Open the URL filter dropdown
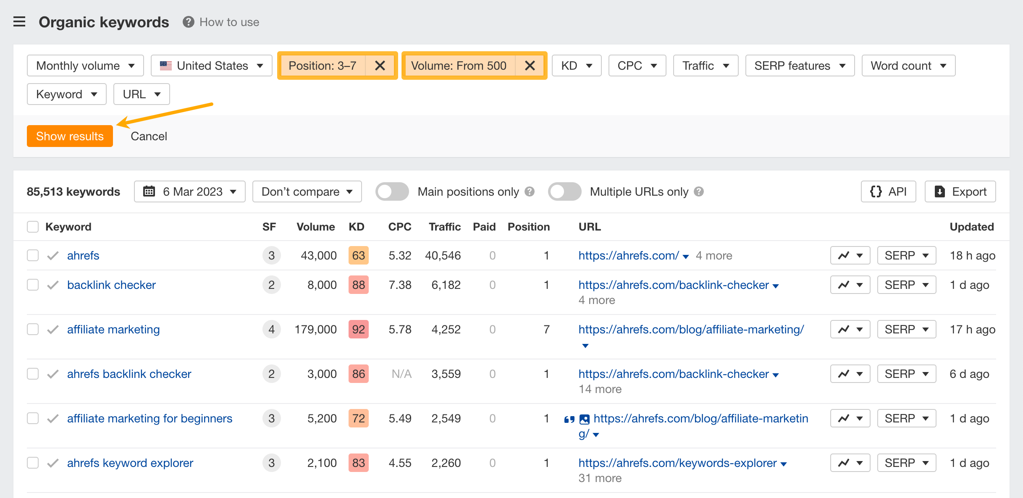This screenshot has height=498, width=1023. [x=142, y=94]
